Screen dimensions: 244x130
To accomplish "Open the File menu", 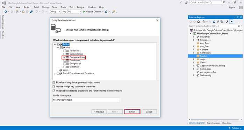I will [3, 7].
